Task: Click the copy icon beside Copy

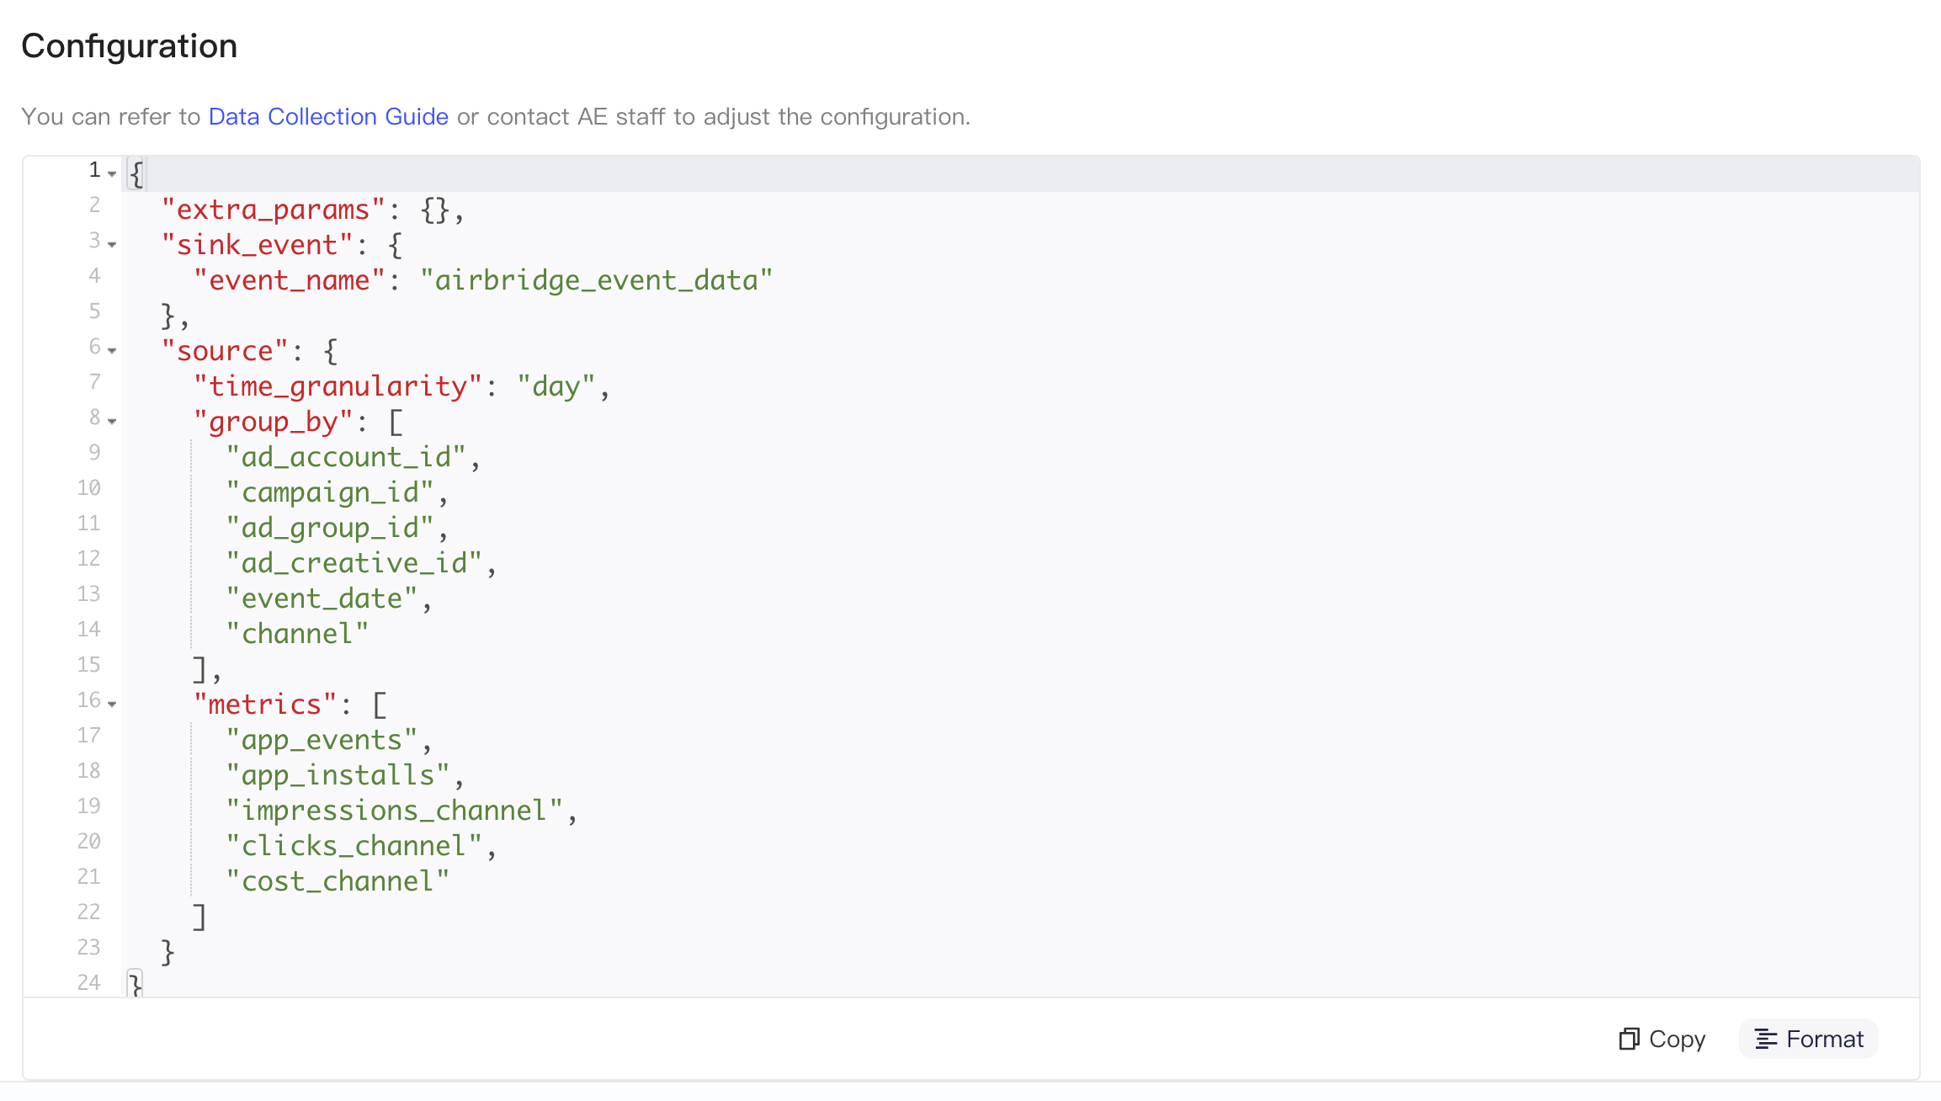Action: 1629,1039
